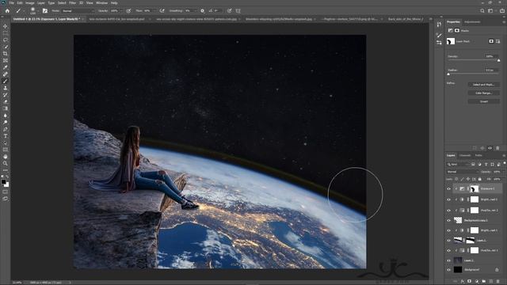Select the Zoom tool

pyautogui.click(x=6, y=164)
